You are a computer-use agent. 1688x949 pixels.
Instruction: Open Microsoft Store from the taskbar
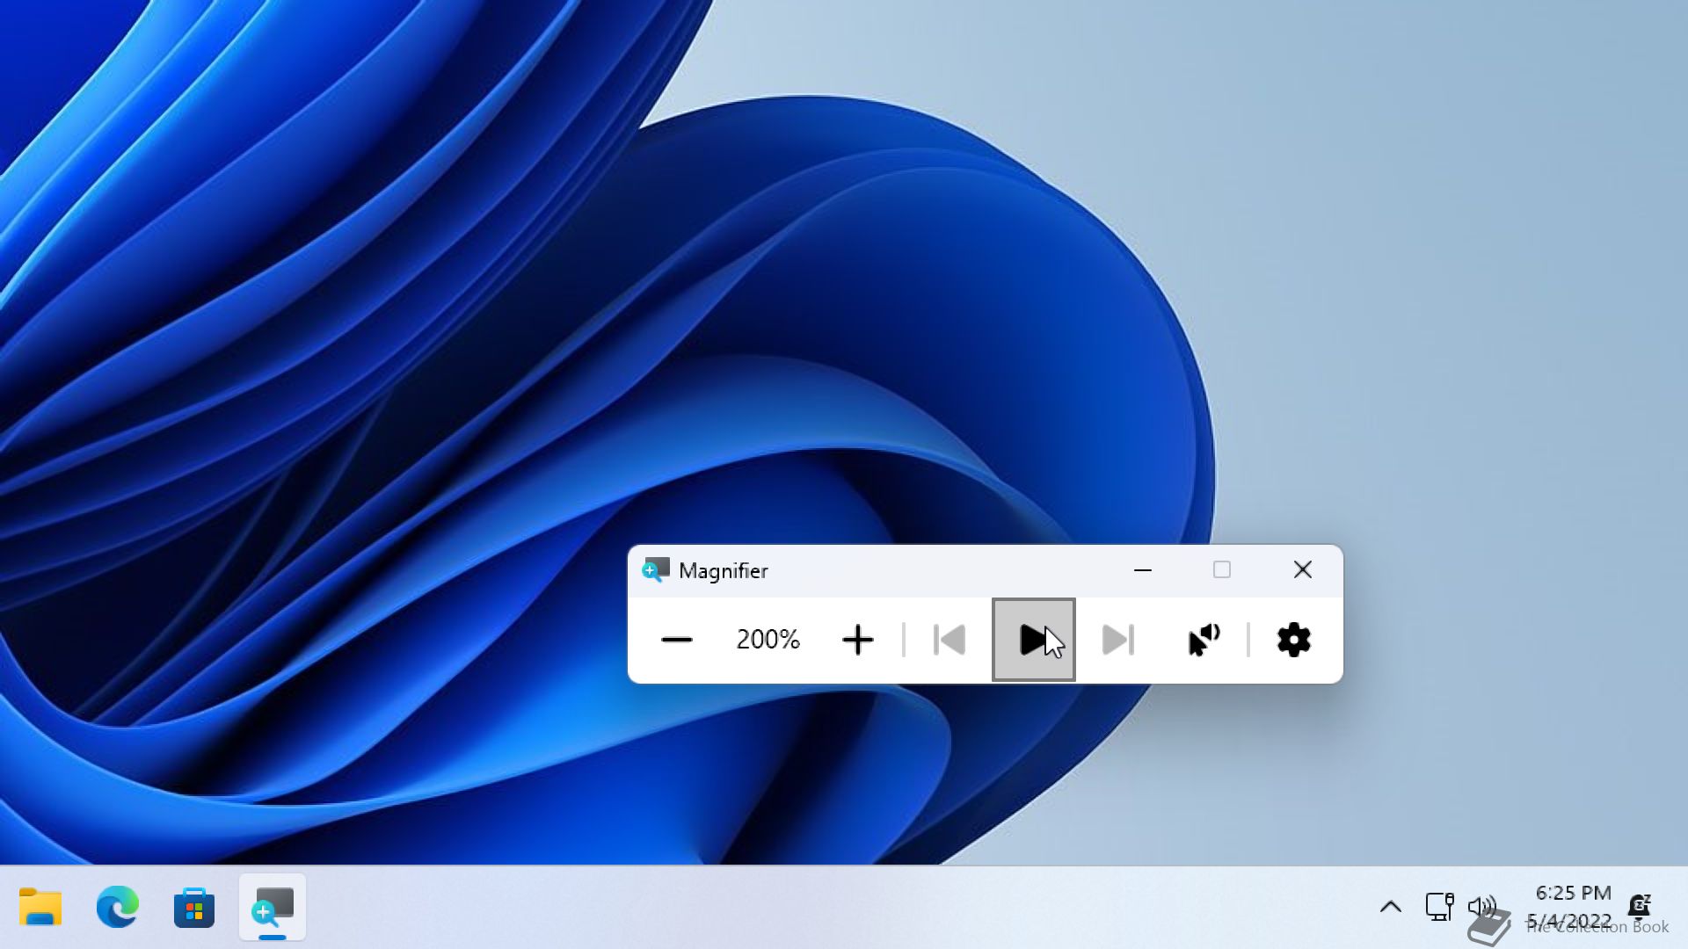pos(194,907)
